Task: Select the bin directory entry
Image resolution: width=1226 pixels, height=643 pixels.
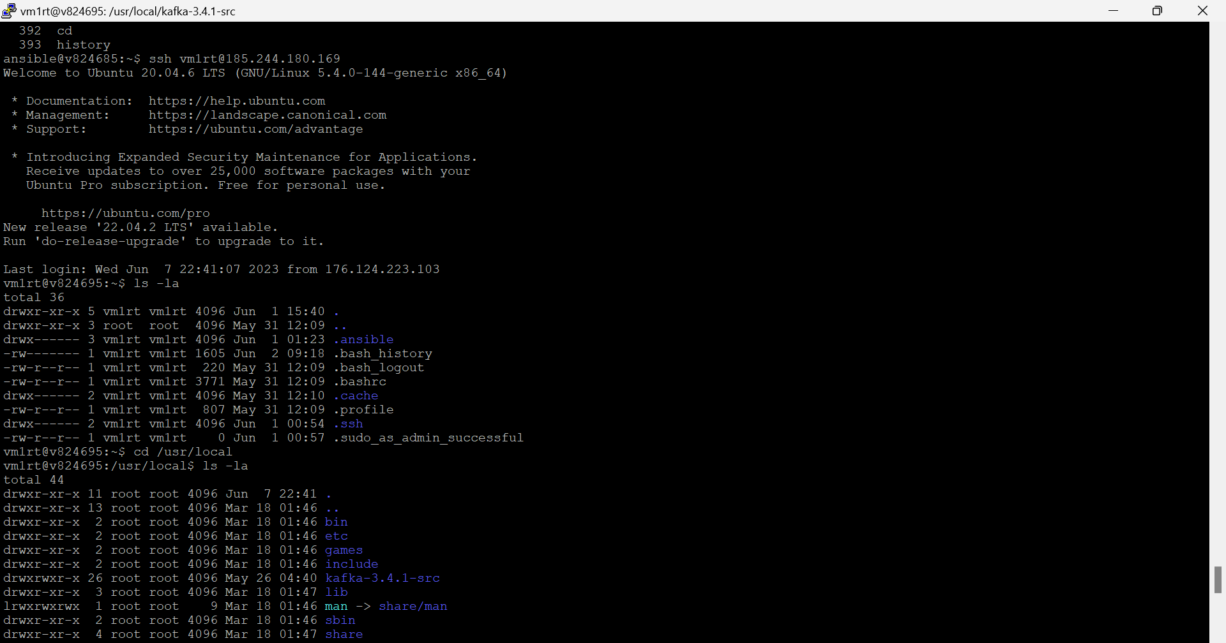Action: click(337, 522)
